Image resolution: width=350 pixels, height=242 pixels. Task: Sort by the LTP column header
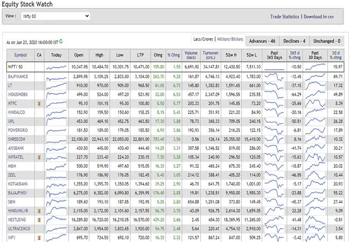tap(140, 55)
